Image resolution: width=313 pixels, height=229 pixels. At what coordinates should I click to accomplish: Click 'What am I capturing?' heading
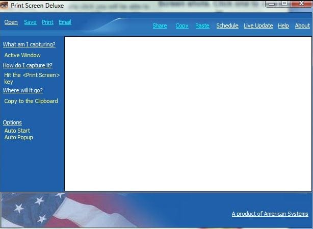29,45
